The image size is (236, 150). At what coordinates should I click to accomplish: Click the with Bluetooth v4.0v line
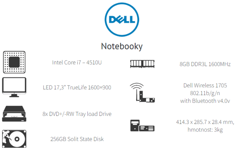click(205, 101)
